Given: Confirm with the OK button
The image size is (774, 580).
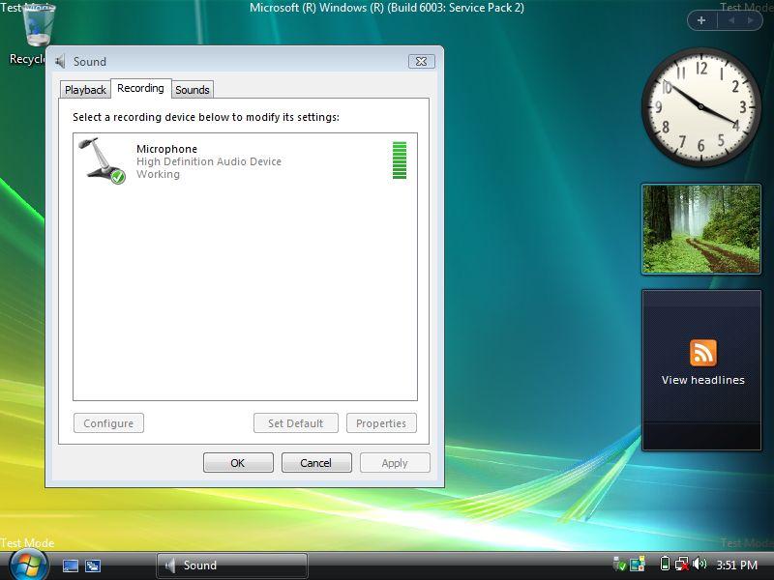Looking at the screenshot, I should tap(238, 463).
